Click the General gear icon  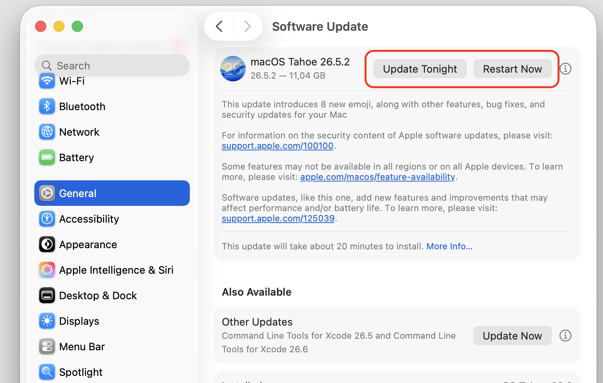point(47,193)
